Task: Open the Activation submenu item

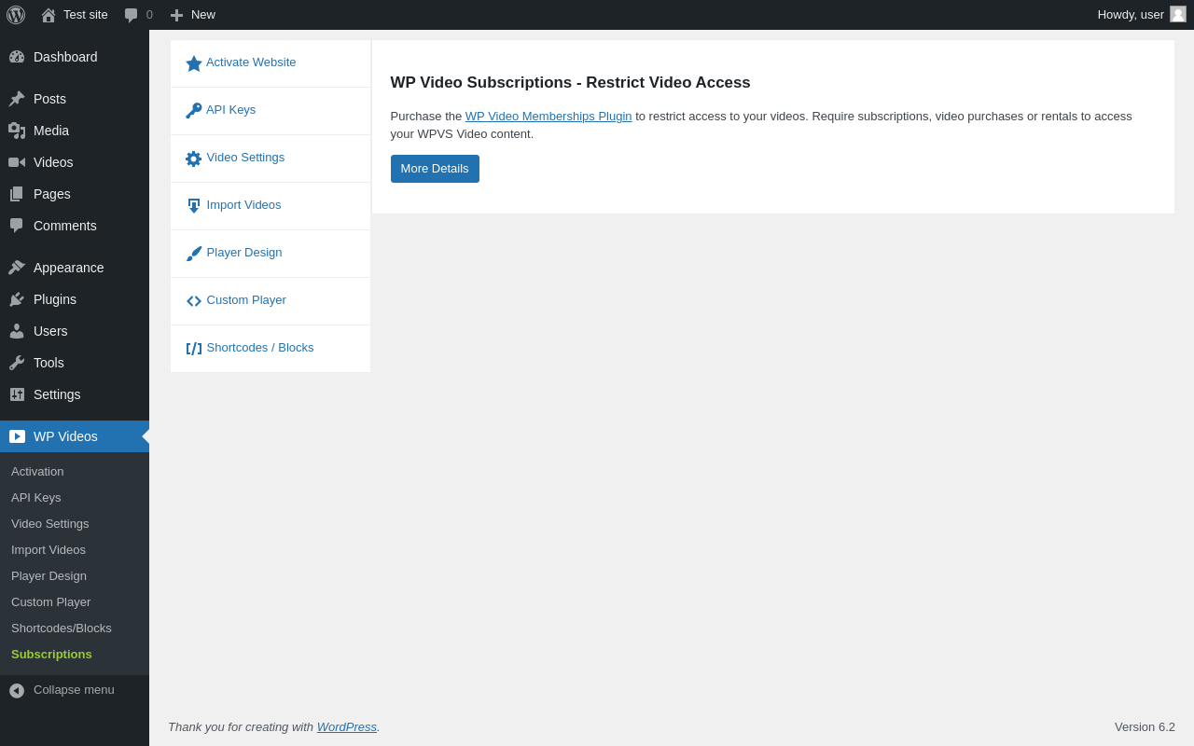Action: 75,472
